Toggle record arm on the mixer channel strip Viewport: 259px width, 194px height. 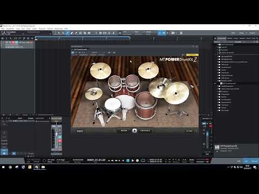(60, 141)
